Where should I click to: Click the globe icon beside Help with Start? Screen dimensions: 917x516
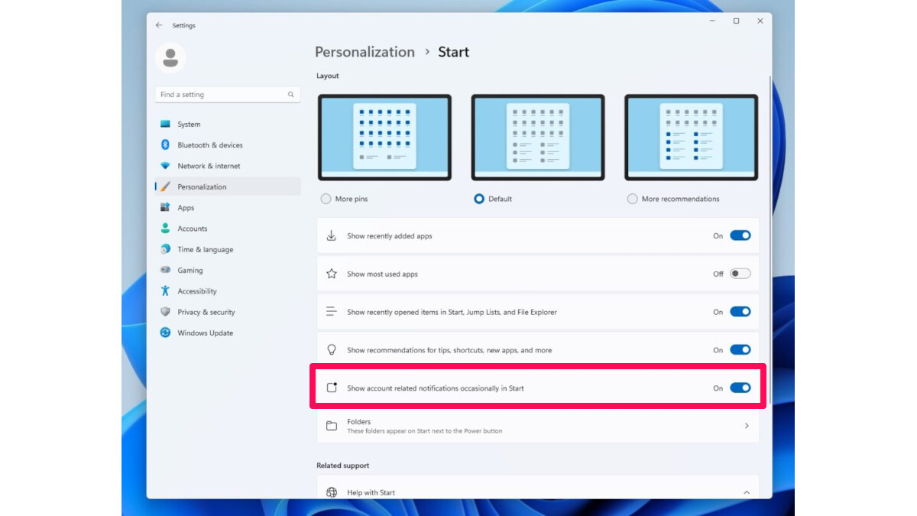click(332, 492)
